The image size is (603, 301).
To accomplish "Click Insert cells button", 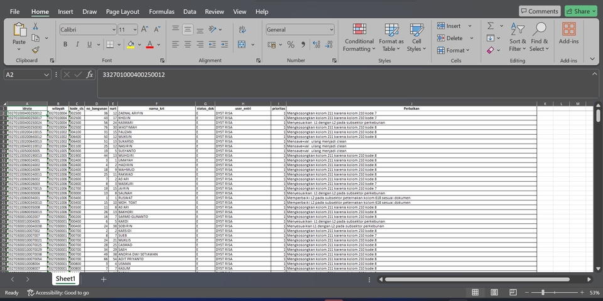I will 448,26.
